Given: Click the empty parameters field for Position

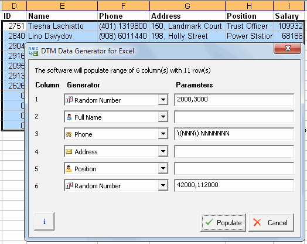Looking at the screenshot, I should click(x=234, y=168).
